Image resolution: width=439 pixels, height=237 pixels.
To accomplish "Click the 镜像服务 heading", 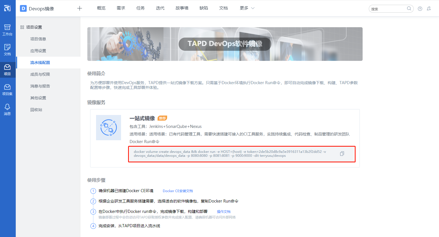I will tap(96, 102).
